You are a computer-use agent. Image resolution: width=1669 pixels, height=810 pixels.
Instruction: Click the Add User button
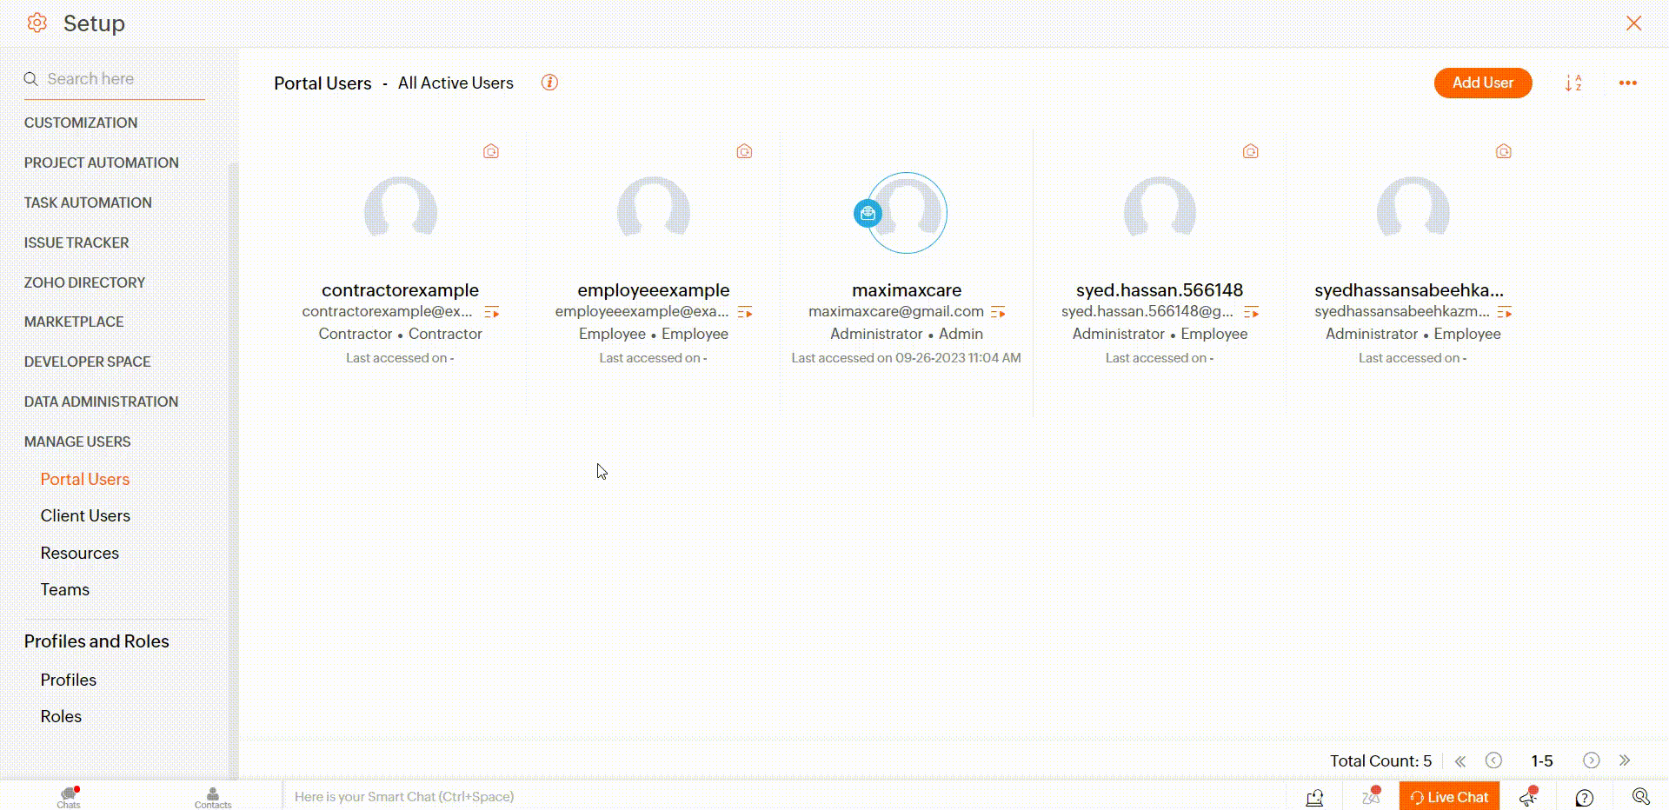pos(1482,83)
